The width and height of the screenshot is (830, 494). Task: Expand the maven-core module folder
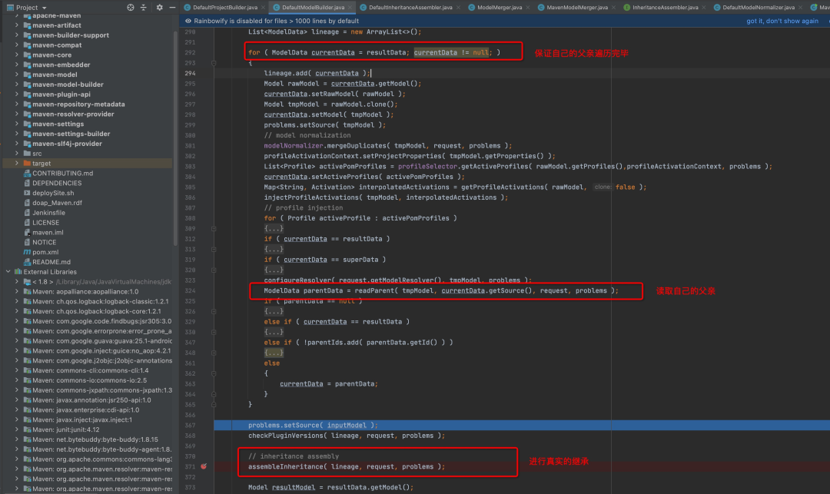click(17, 55)
